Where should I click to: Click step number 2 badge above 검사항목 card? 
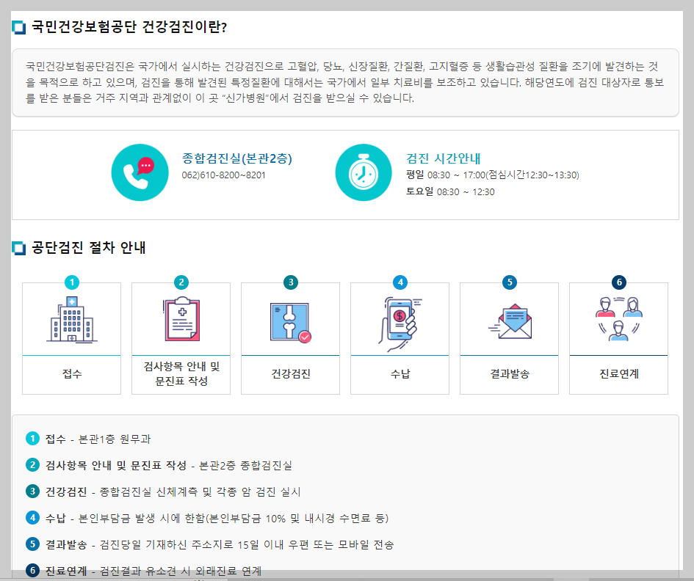181,282
